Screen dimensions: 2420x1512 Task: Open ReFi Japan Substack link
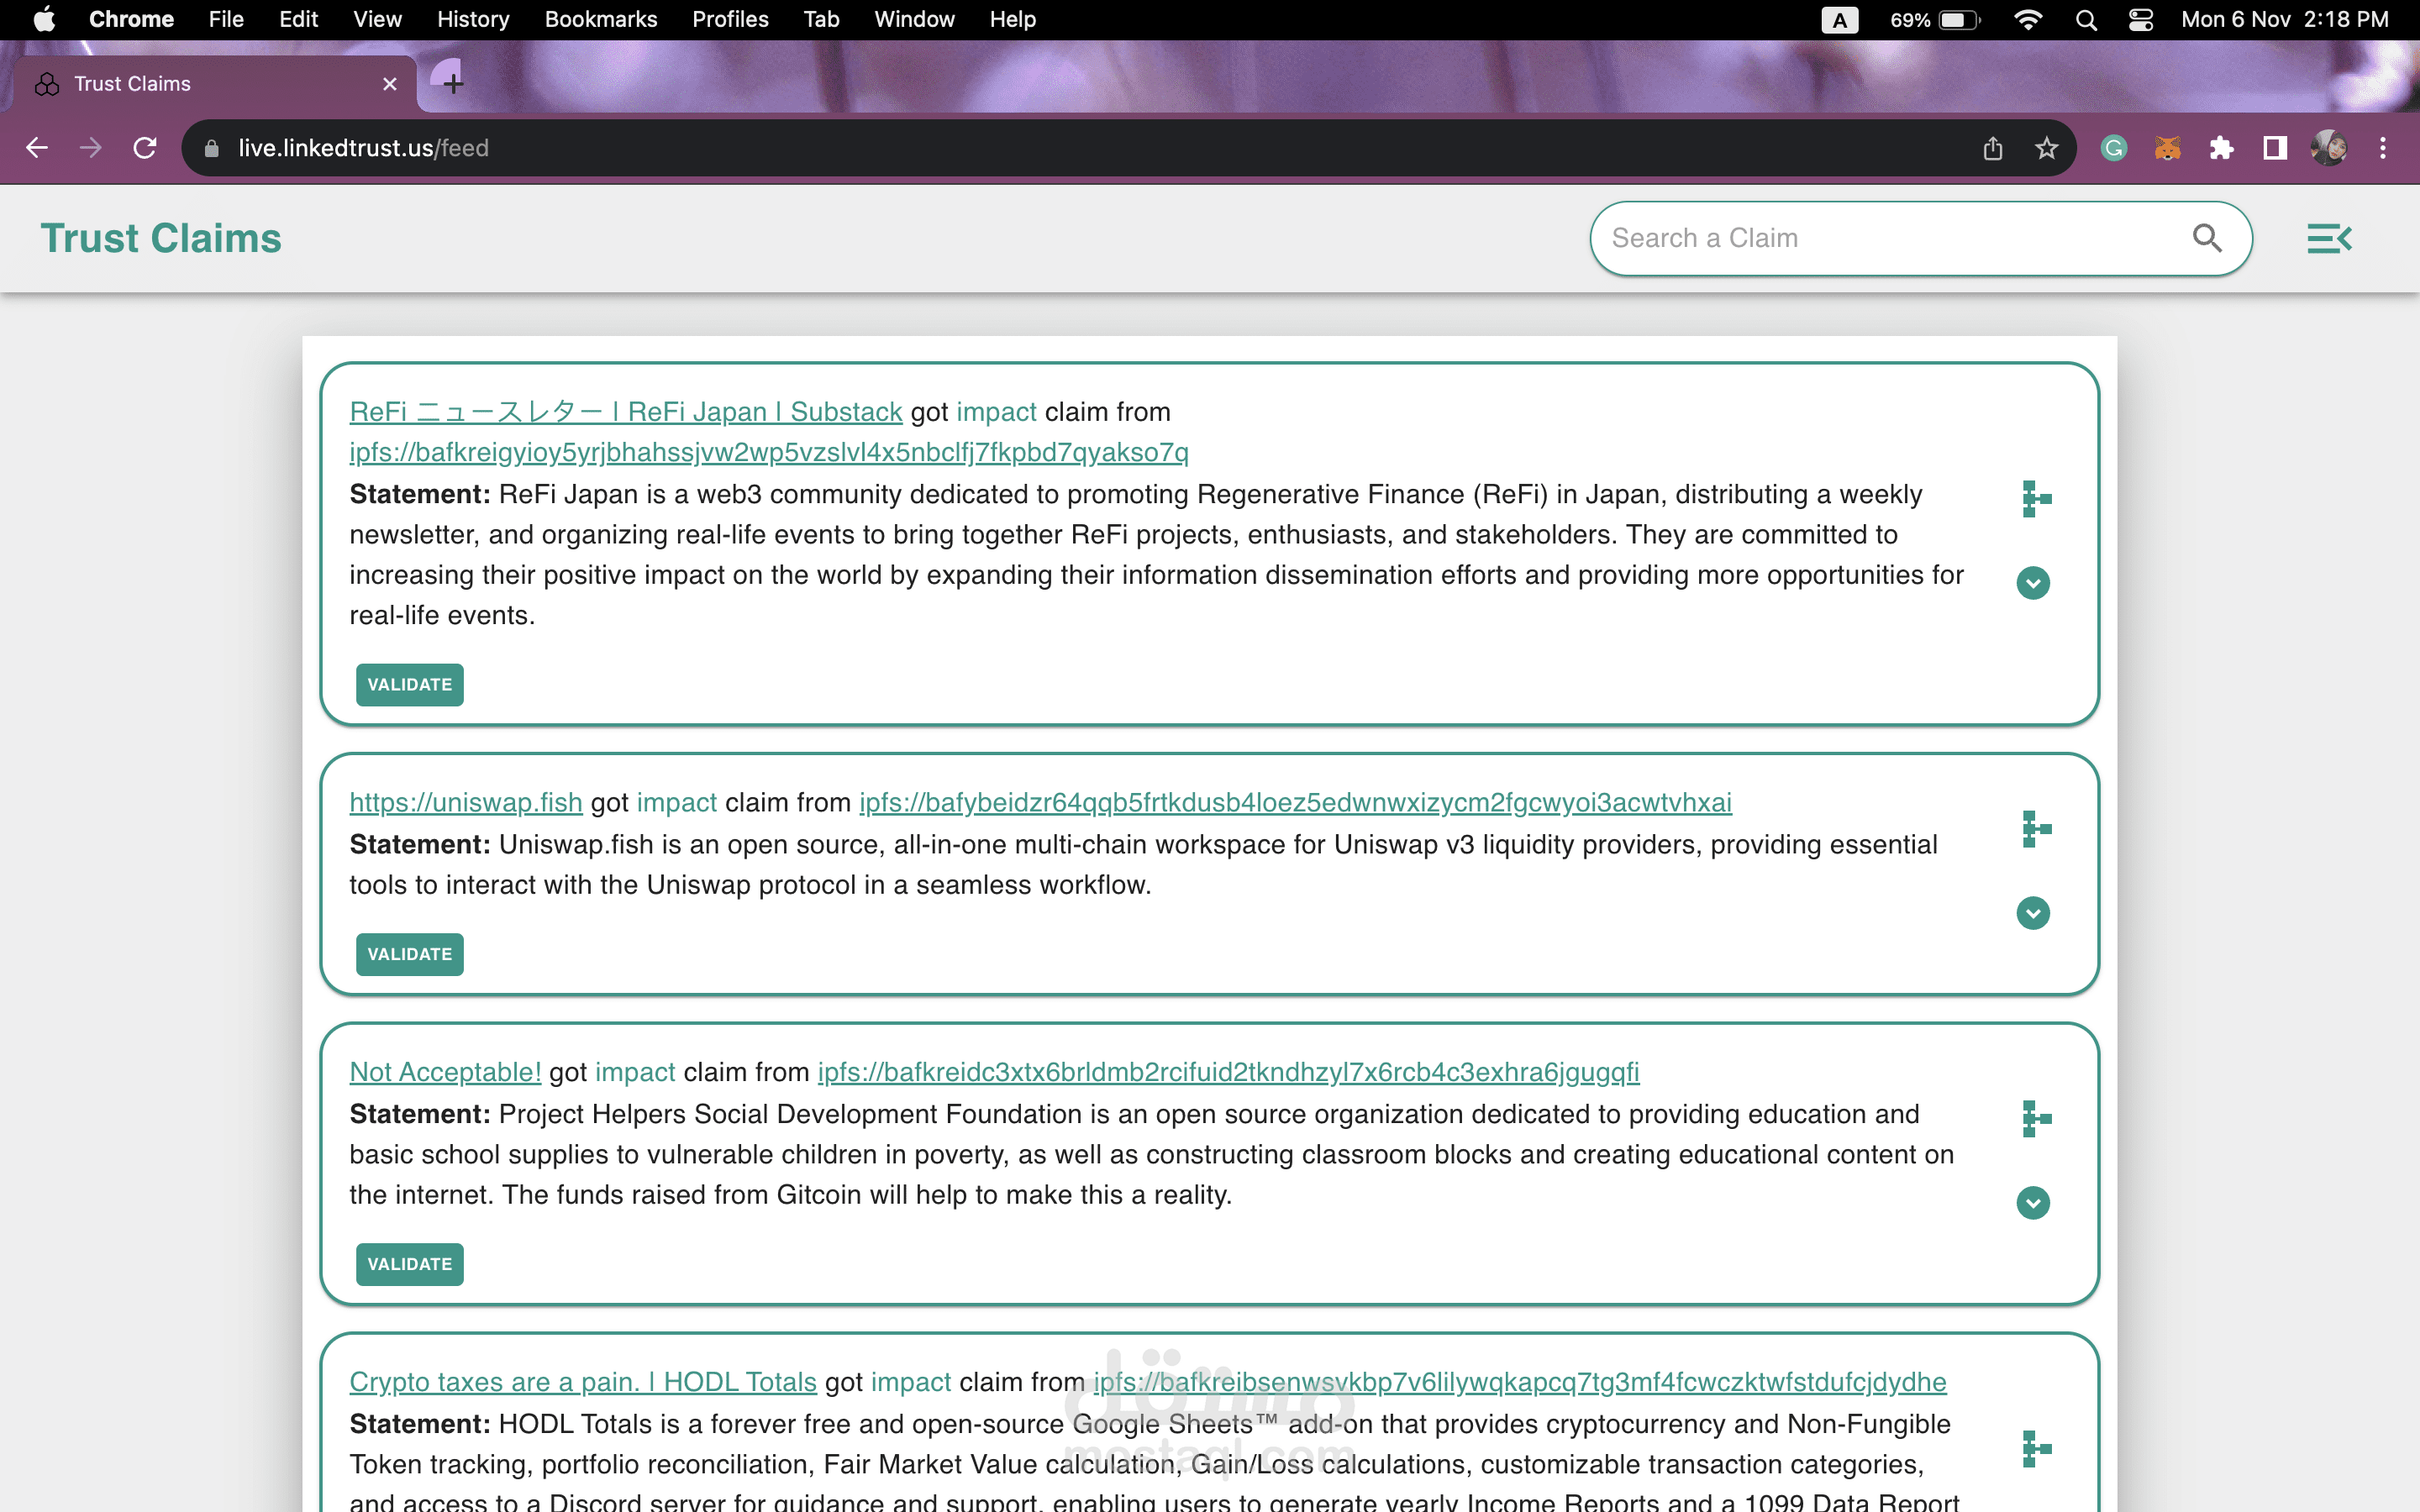tap(626, 412)
